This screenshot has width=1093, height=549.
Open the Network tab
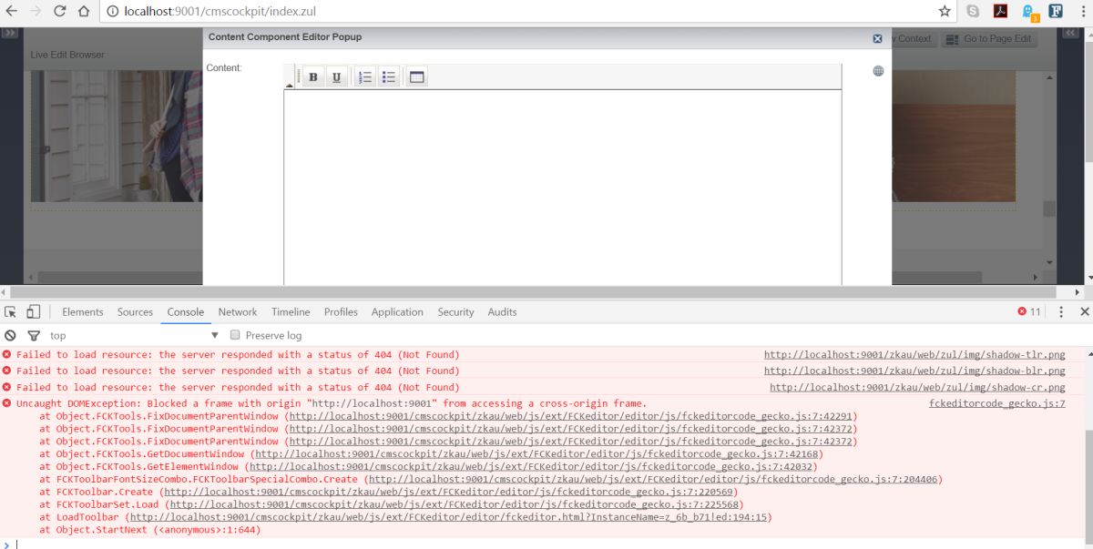(238, 311)
